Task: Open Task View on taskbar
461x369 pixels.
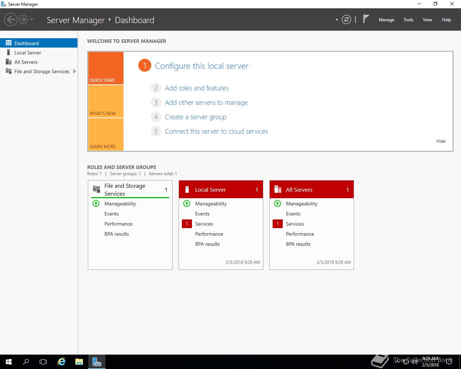Action: (43, 362)
